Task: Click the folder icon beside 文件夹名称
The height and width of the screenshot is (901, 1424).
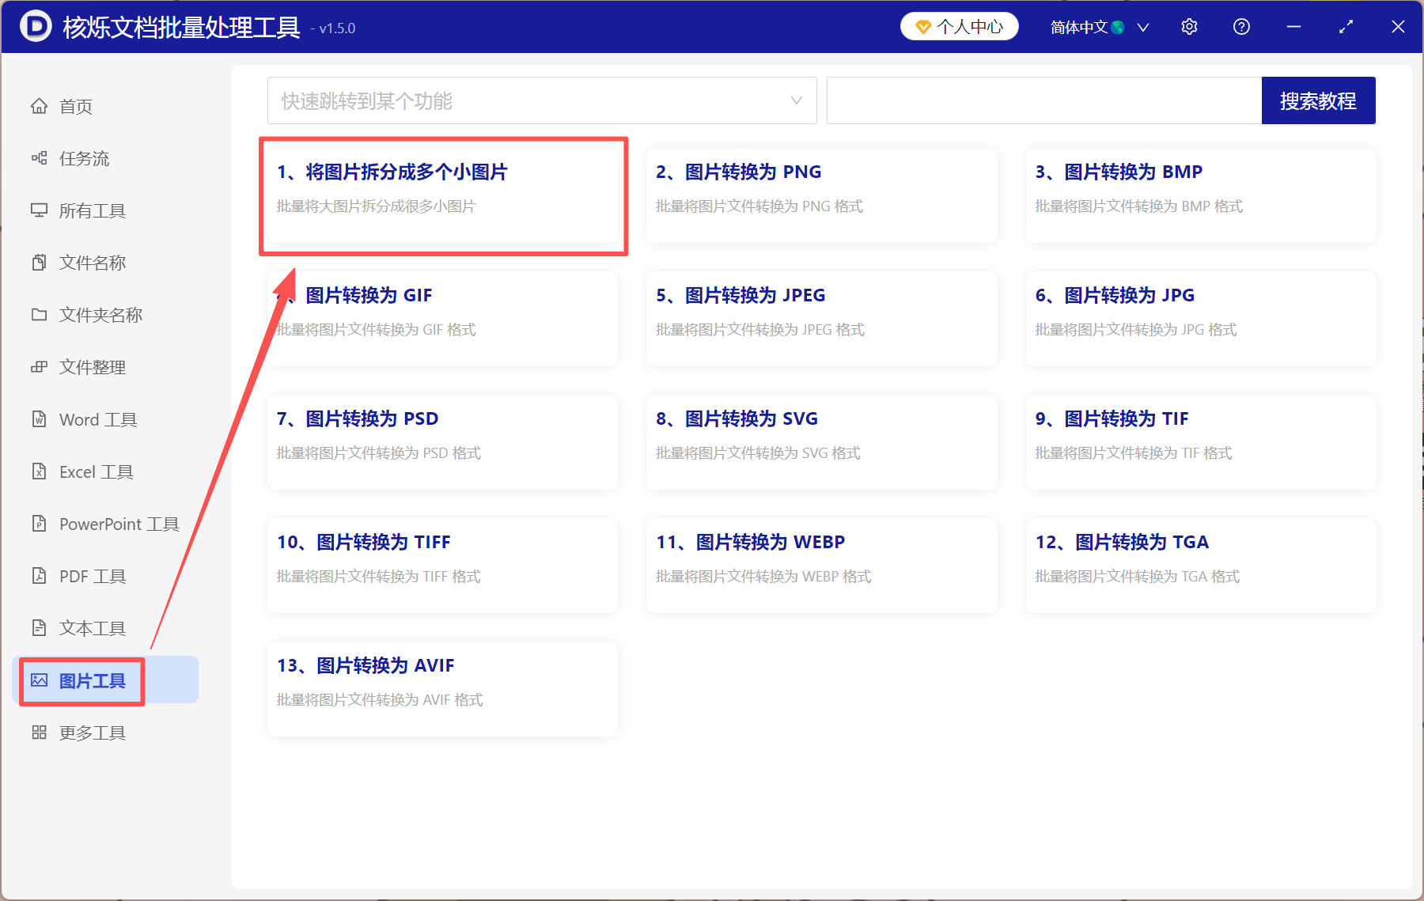Action: tap(39, 315)
